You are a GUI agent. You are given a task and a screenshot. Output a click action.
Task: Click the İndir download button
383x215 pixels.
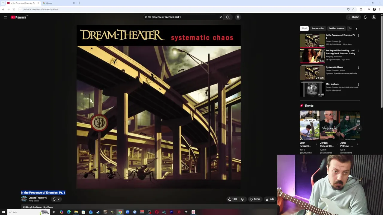(270, 199)
